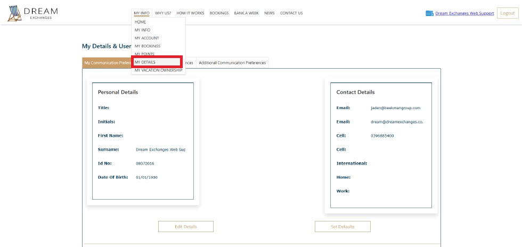Open the MY INFO top menu

click(142, 13)
